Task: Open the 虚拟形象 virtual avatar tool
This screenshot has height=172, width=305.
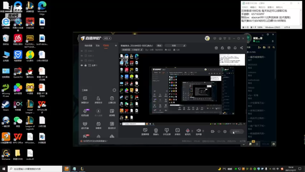Action: [x=85, y=125]
